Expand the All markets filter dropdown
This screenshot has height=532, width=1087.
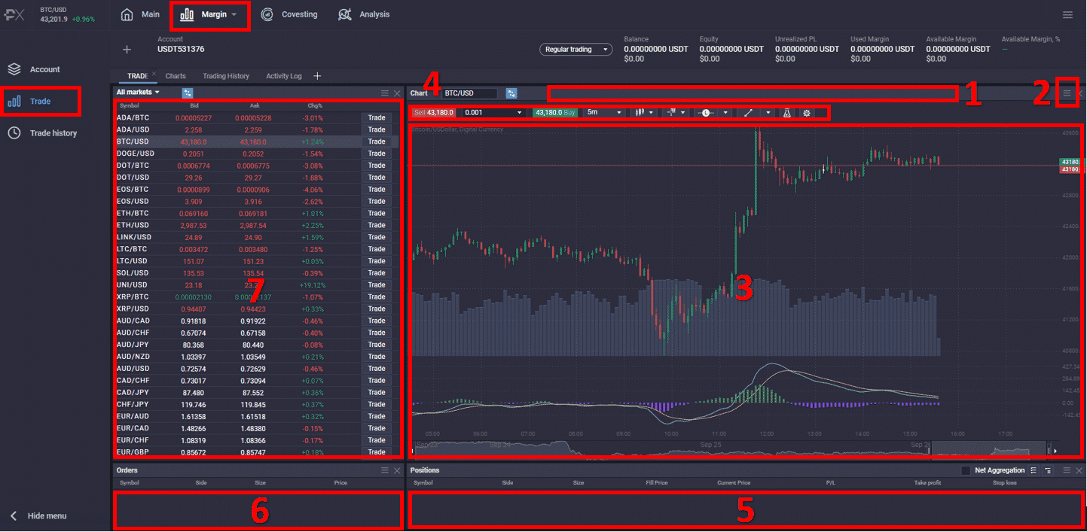point(138,93)
